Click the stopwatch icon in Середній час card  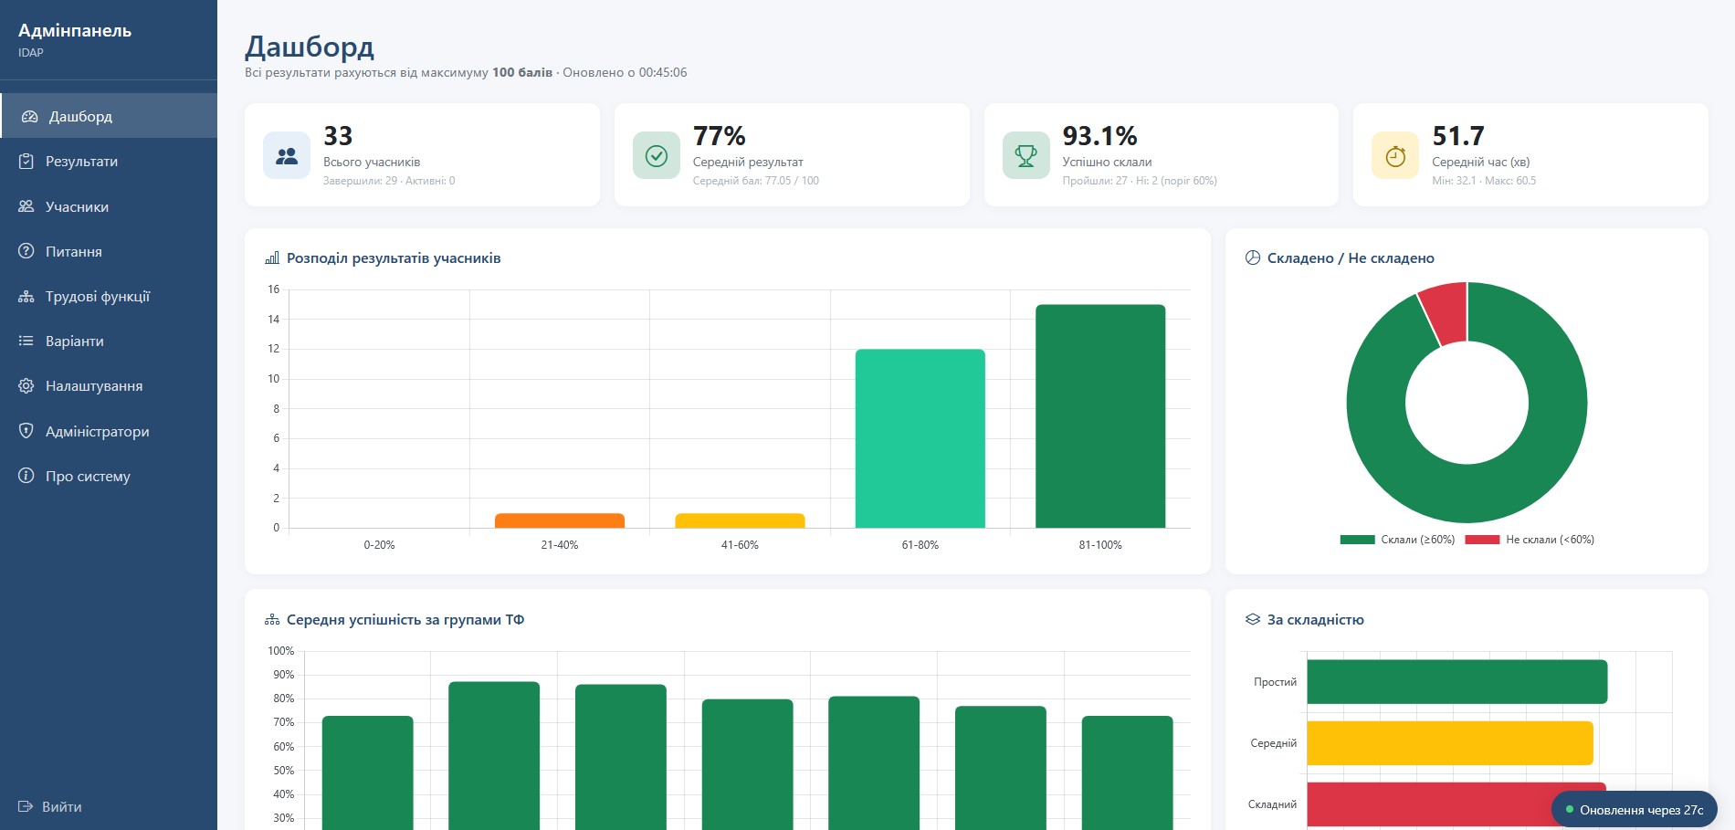[1395, 156]
